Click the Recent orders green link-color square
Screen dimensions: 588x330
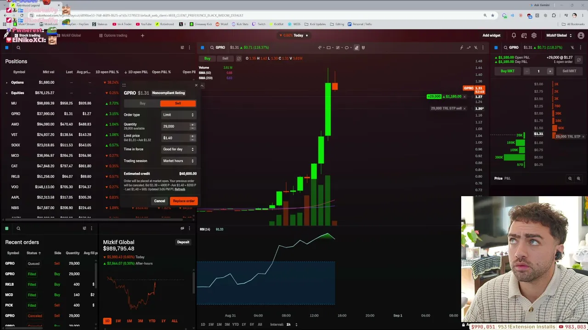coord(7,228)
